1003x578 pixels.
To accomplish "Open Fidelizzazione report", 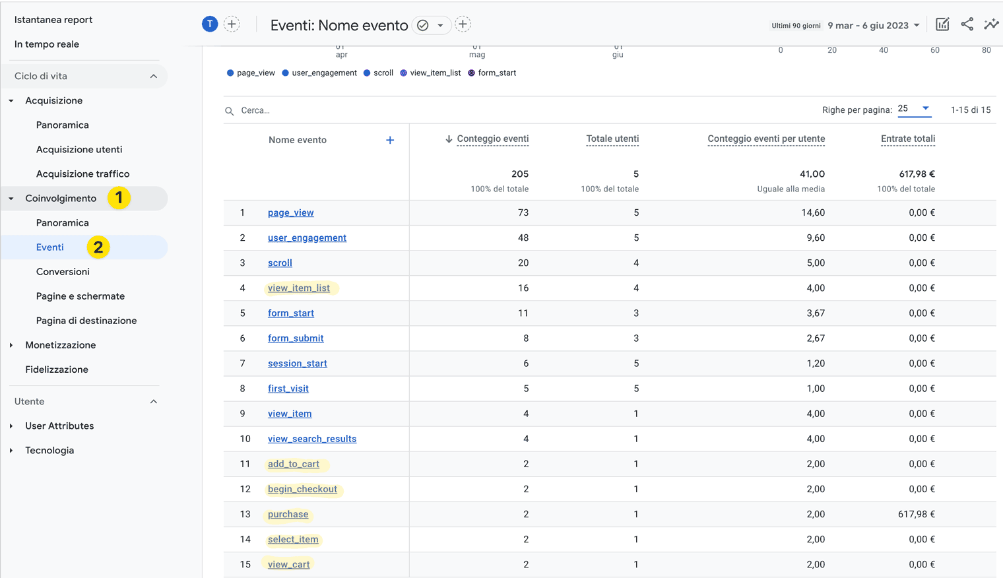I will [57, 369].
